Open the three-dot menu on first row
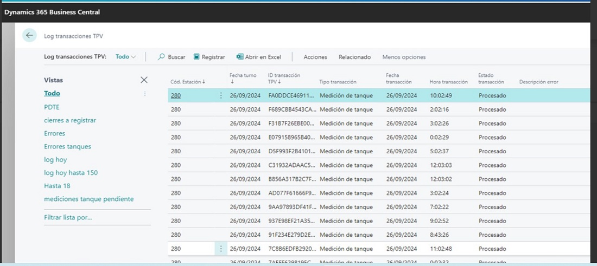Image resolution: width=597 pixels, height=266 pixels. pyautogui.click(x=220, y=95)
